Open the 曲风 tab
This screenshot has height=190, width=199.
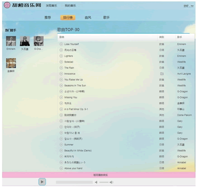(88, 17)
